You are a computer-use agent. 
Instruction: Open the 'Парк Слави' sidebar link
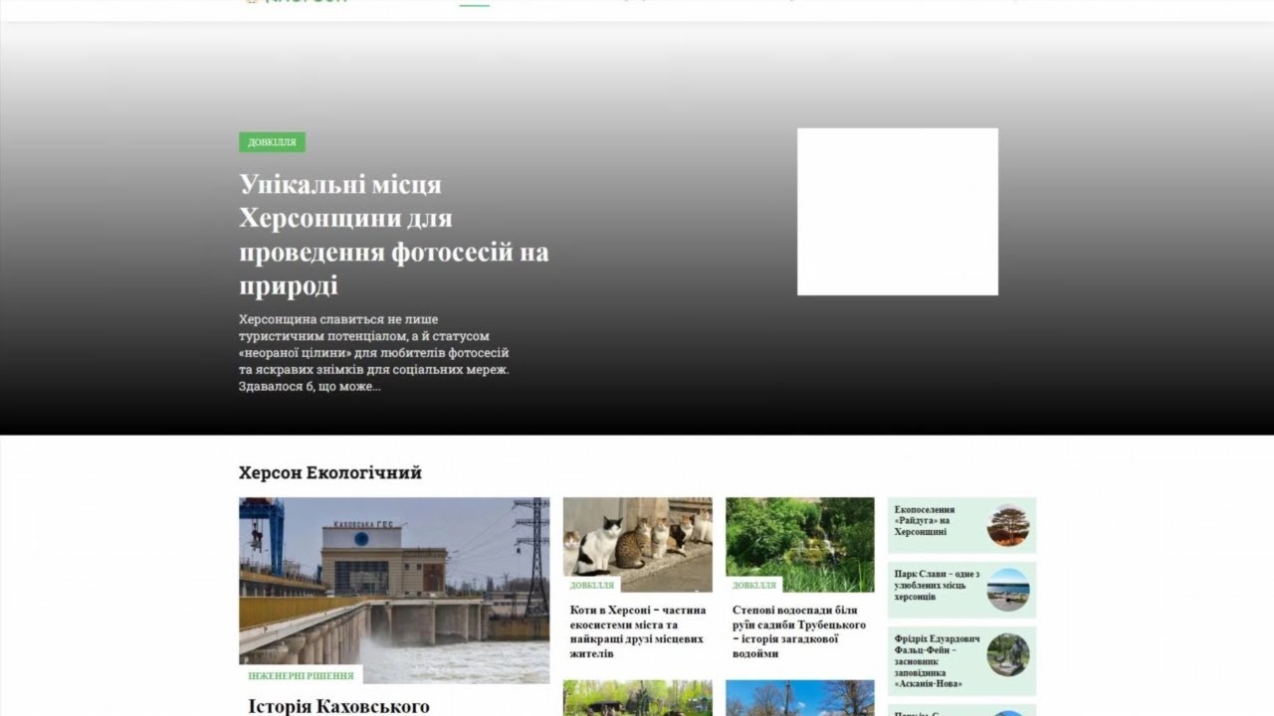(938, 585)
